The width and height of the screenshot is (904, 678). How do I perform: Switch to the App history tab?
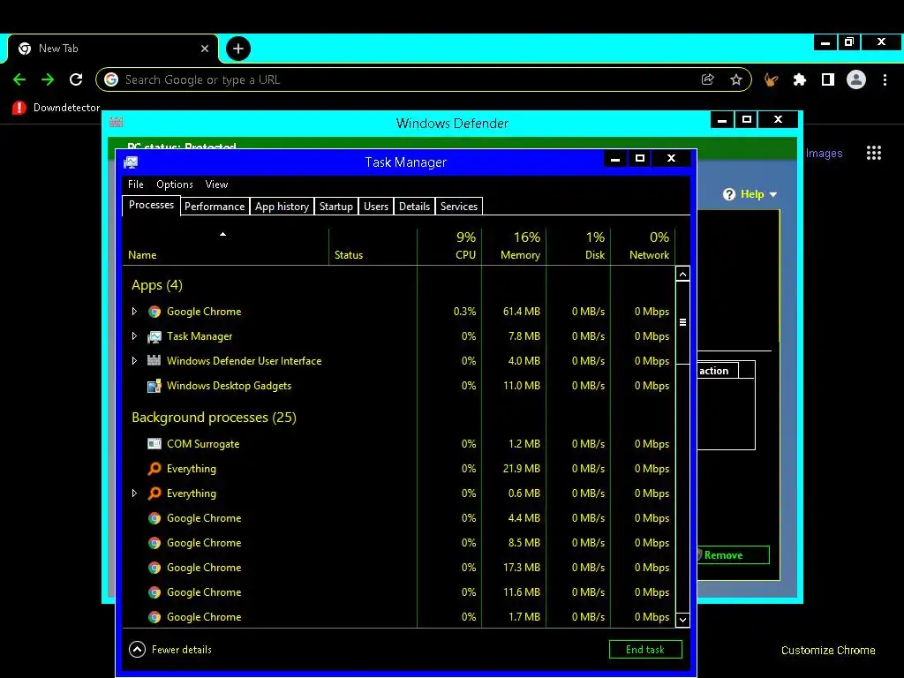pos(282,207)
